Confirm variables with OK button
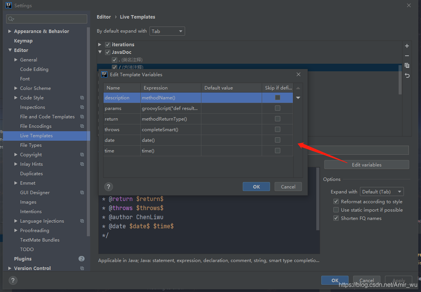The height and width of the screenshot is (292, 421). tap(256, 187)
